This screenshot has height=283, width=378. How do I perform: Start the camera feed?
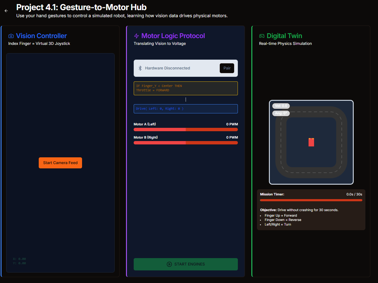(60, 163)
